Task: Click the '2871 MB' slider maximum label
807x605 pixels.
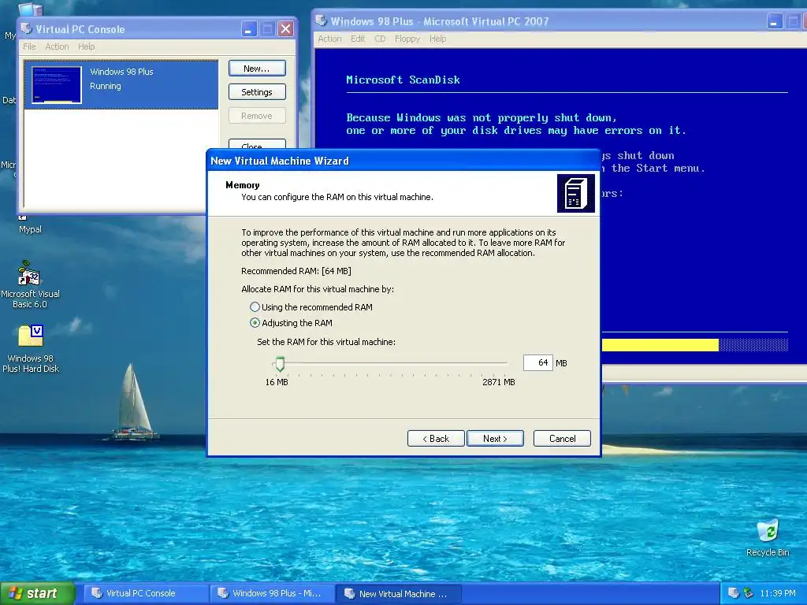Action: click(x=498, y=382)
